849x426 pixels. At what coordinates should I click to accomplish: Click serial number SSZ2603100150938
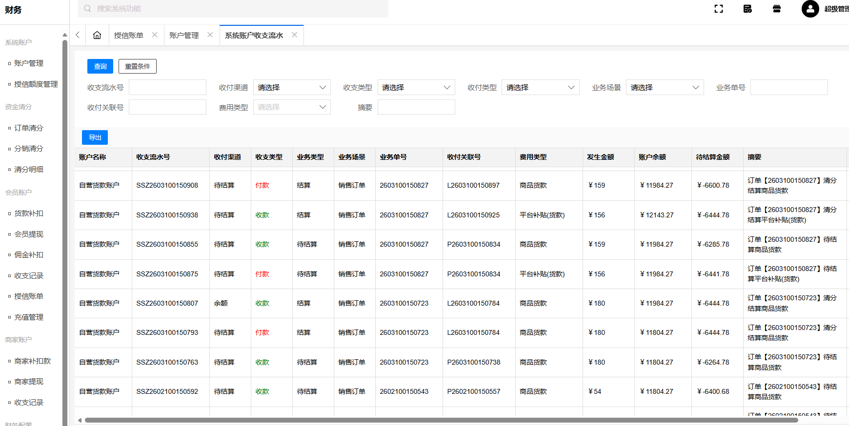click(x=167, y=215)
